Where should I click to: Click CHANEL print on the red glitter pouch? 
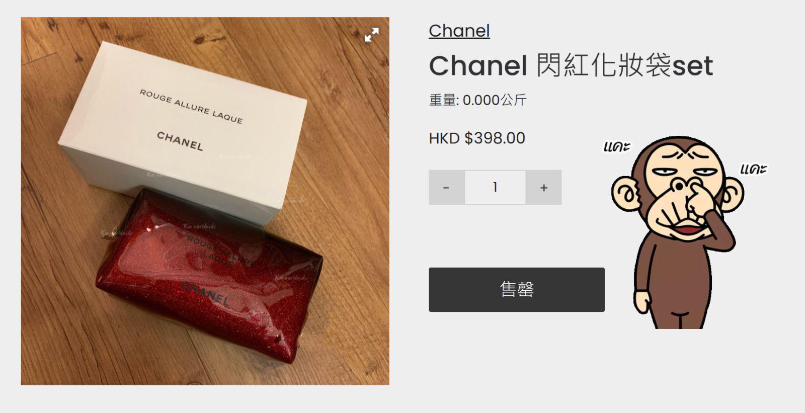click(206, 294)
